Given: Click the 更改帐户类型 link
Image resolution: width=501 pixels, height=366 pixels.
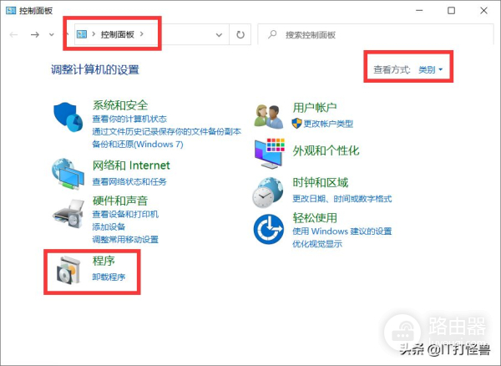Looking at the screenshot, I should pyautogui.click(x=328, y=124).
